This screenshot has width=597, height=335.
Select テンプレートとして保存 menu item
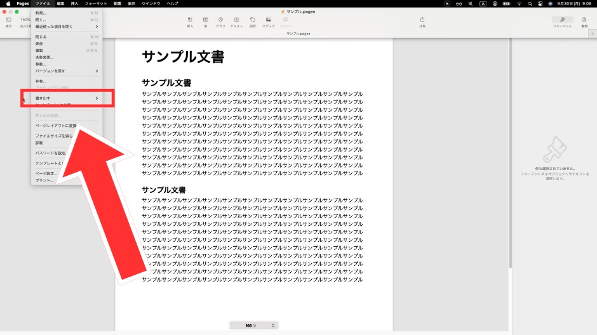[x=49, y=164]
